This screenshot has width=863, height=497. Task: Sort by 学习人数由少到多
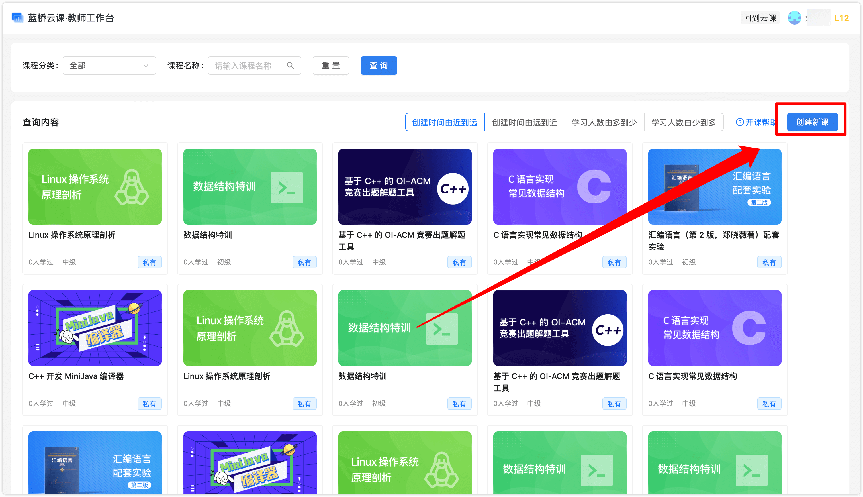684,122
